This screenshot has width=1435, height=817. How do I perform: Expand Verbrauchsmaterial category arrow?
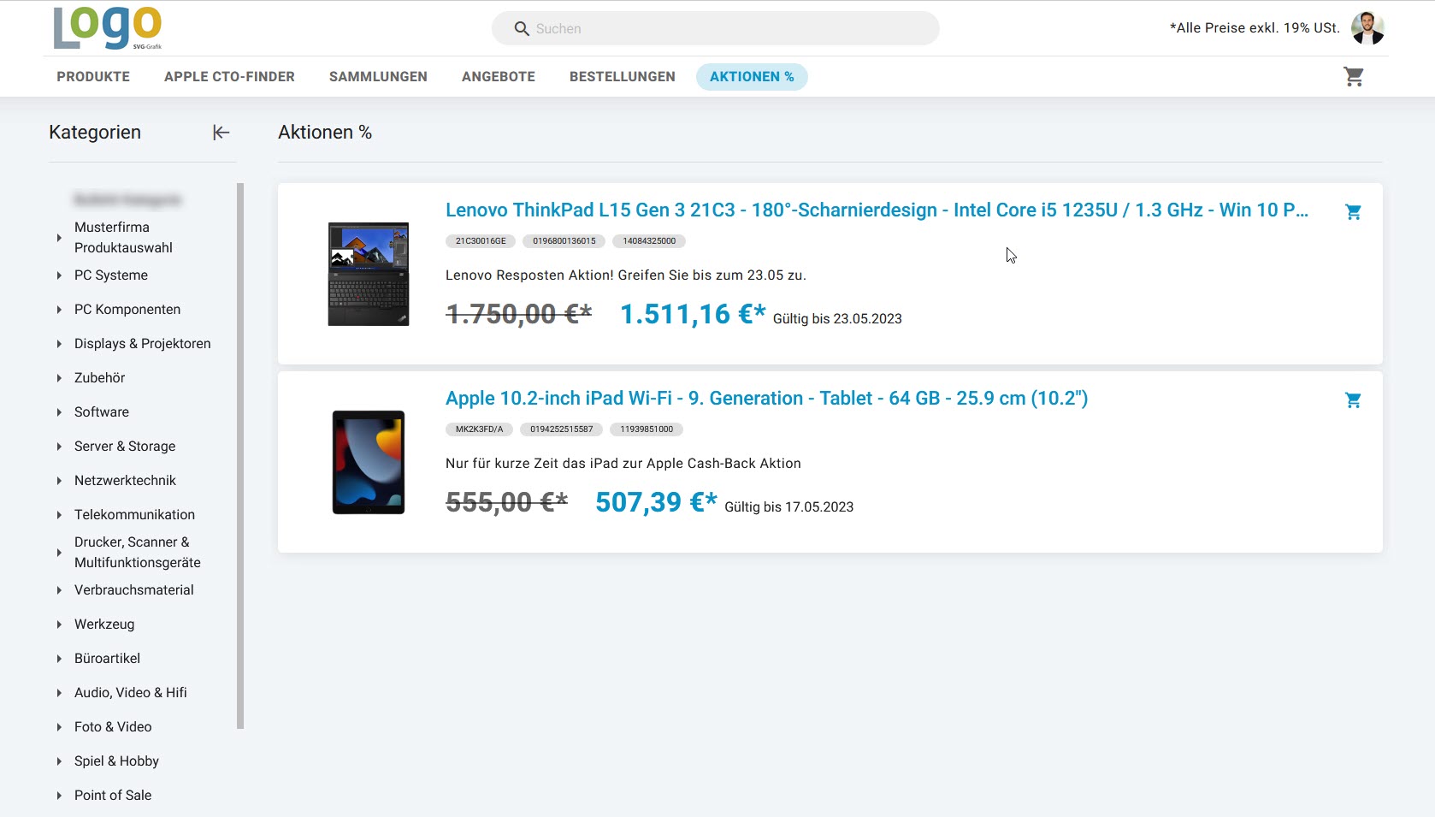59,590
